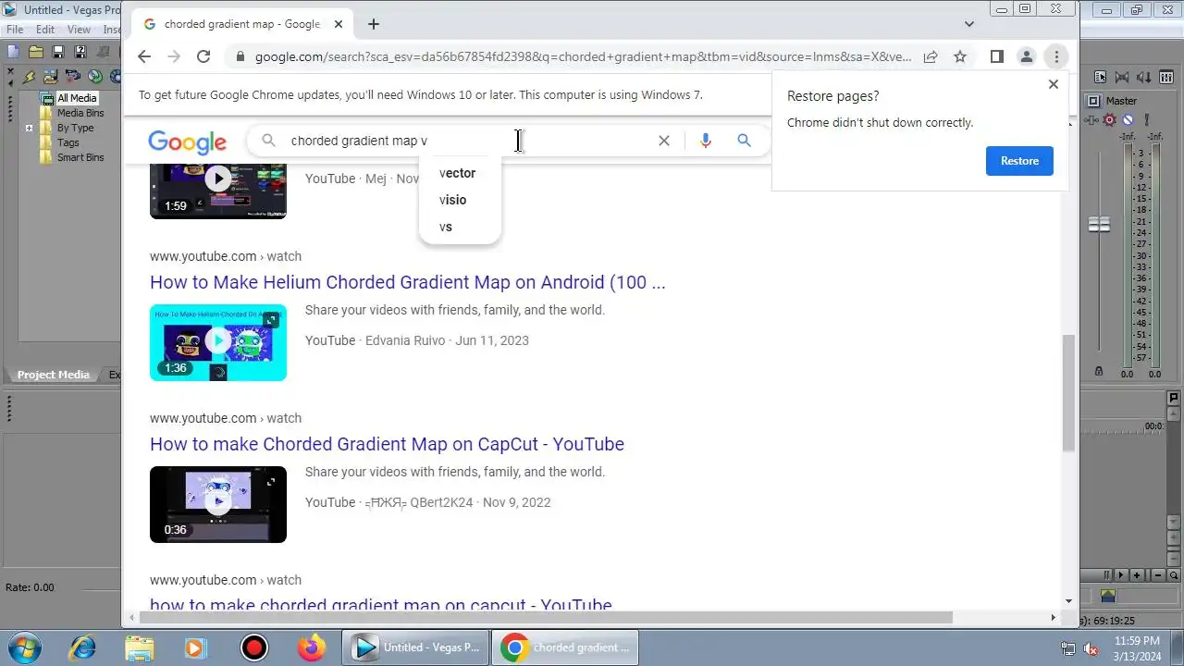
Task: Select All Media in Vegas media tree
Action: pyautogui.click(x=77, y=98)
